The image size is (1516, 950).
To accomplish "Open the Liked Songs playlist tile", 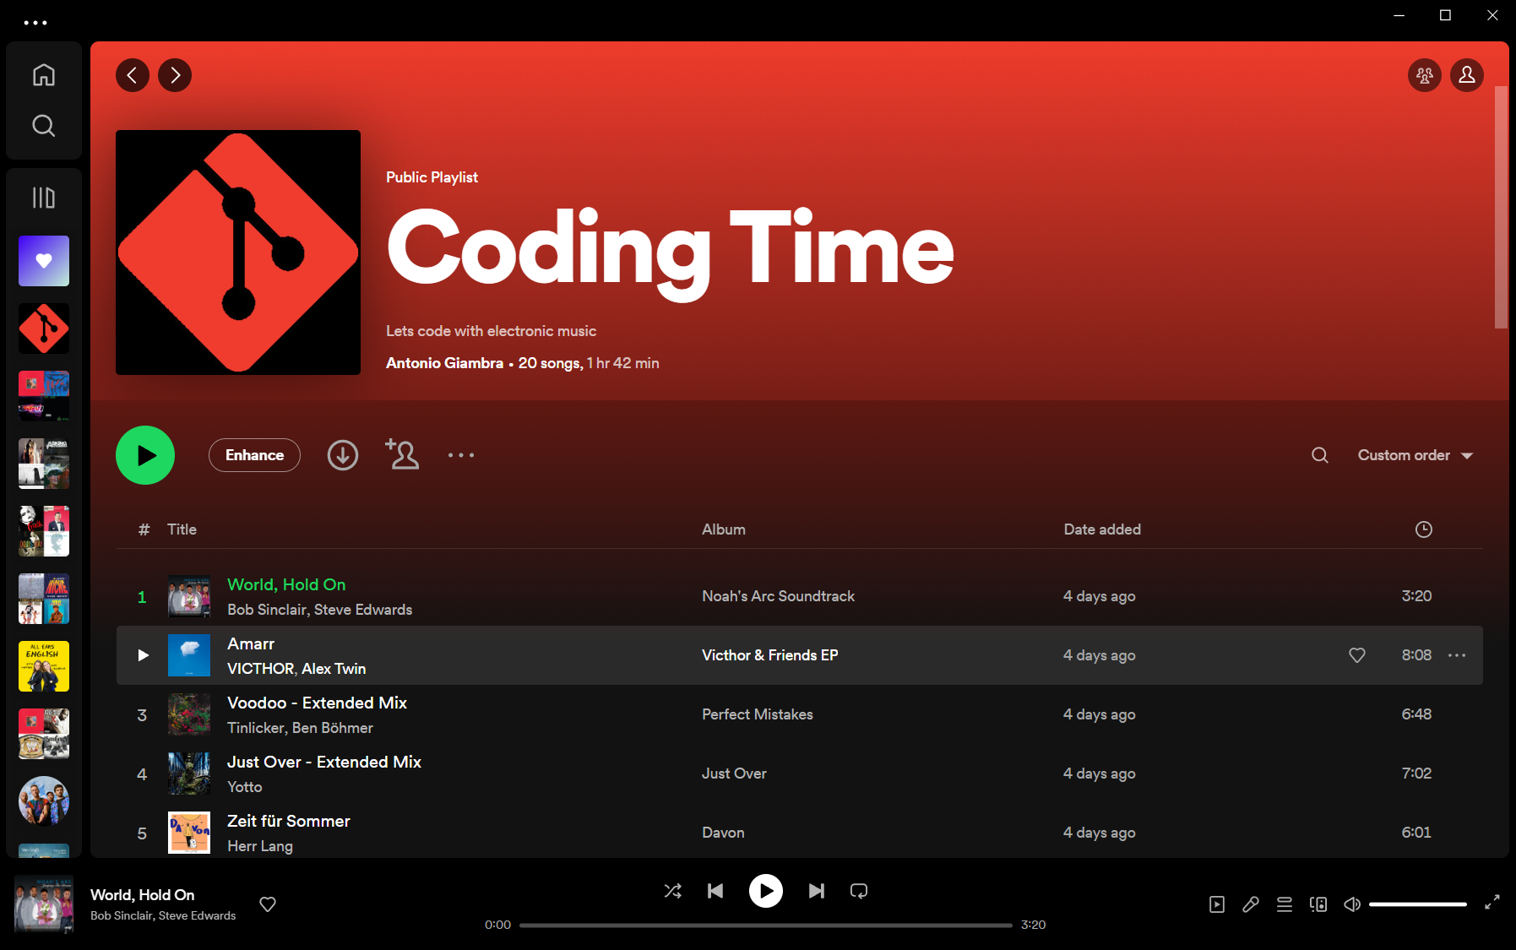I will (44, 261).
